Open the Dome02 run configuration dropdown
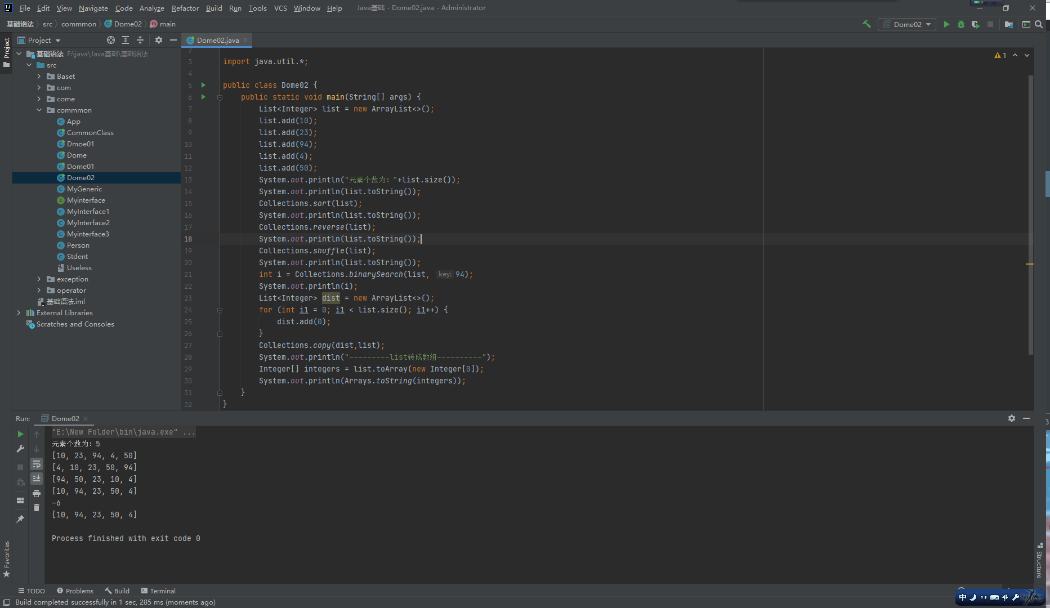 [907, 24]
